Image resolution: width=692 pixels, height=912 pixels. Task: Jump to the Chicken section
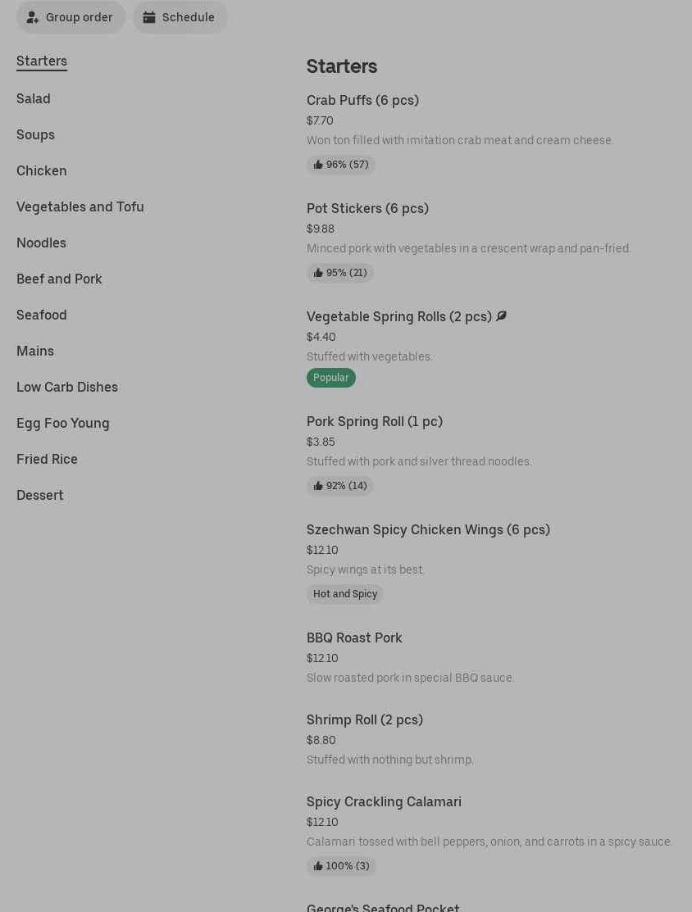pyautogui.click(x=42, y=170)
